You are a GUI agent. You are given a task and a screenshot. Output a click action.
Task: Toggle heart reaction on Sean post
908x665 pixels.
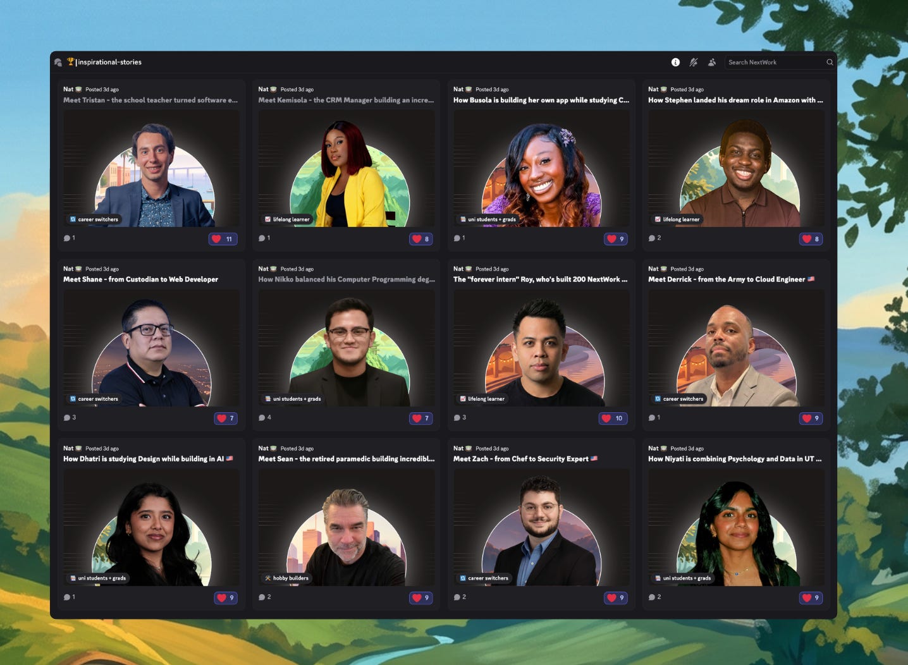(421, 598)
